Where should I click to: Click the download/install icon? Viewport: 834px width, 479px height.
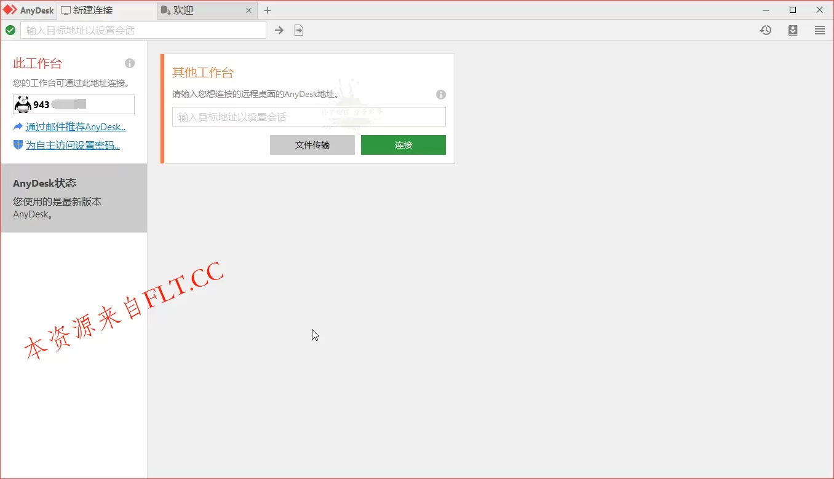pos(793,30)
